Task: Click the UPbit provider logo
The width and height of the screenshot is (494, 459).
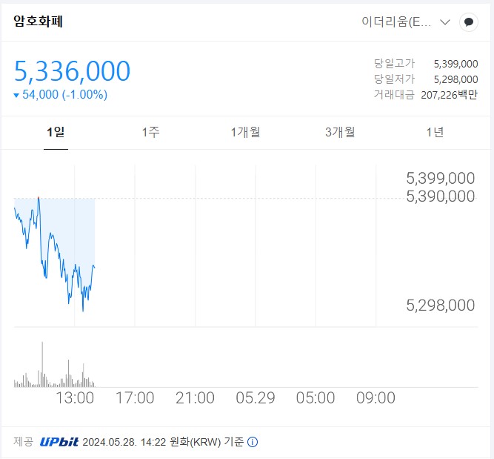Action: click(x=59, y=443)
